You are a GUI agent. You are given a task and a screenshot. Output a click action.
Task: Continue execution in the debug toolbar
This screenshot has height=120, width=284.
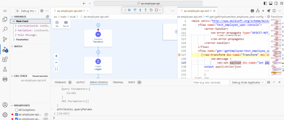pos(130,10)
